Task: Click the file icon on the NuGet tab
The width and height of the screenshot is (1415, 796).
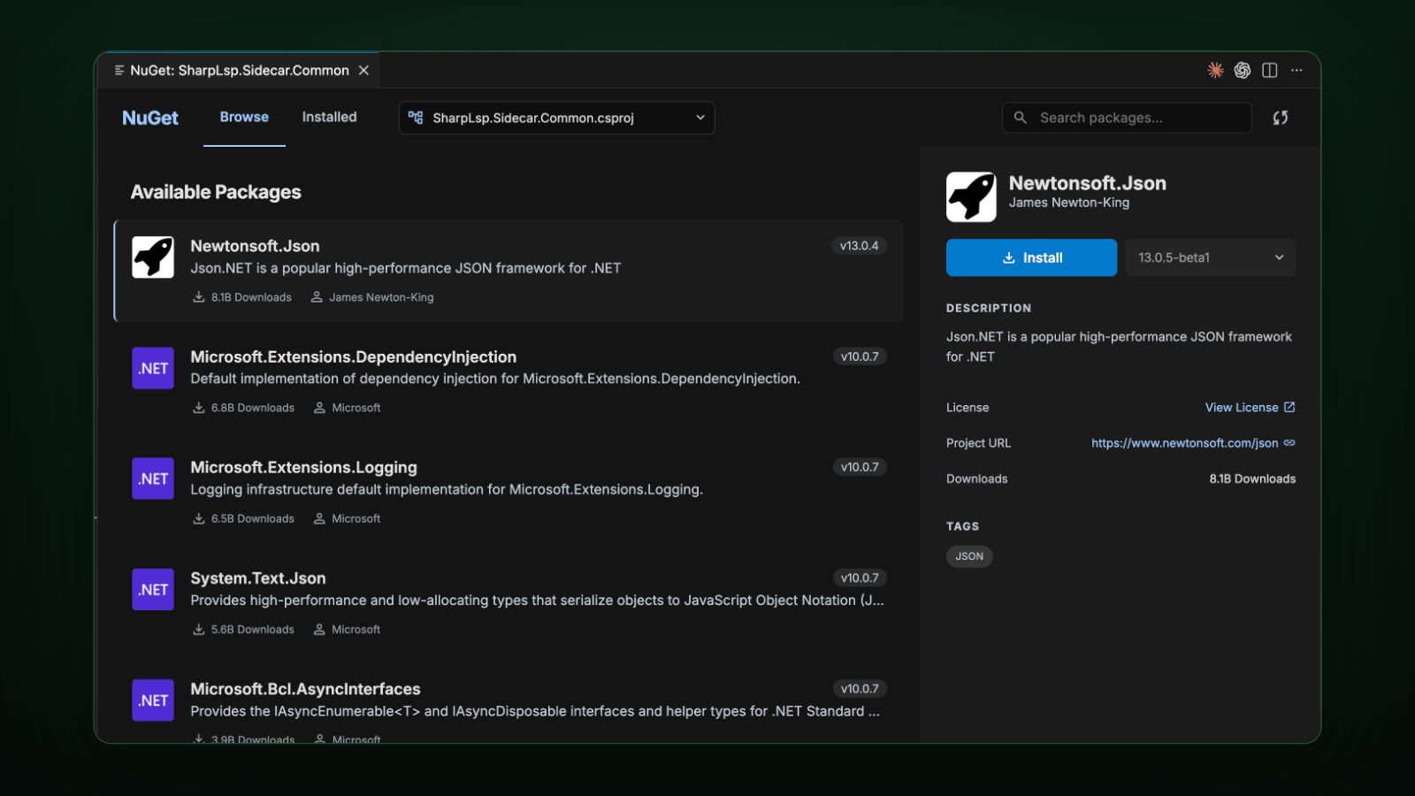Action: pos(119,70)
